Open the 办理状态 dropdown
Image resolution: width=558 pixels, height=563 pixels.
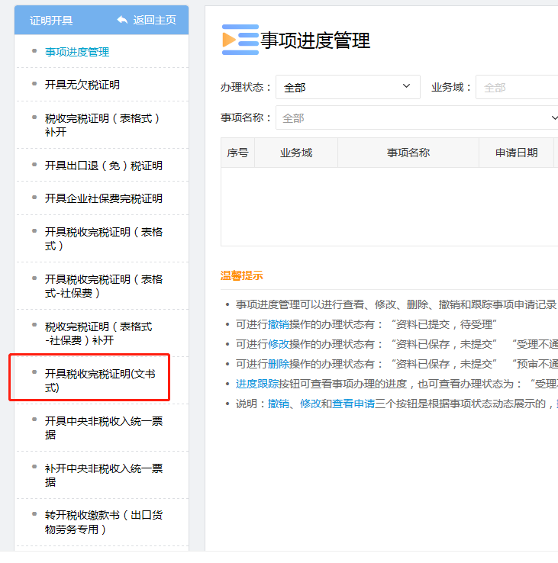pyautogui.click(x=347, y=87)
